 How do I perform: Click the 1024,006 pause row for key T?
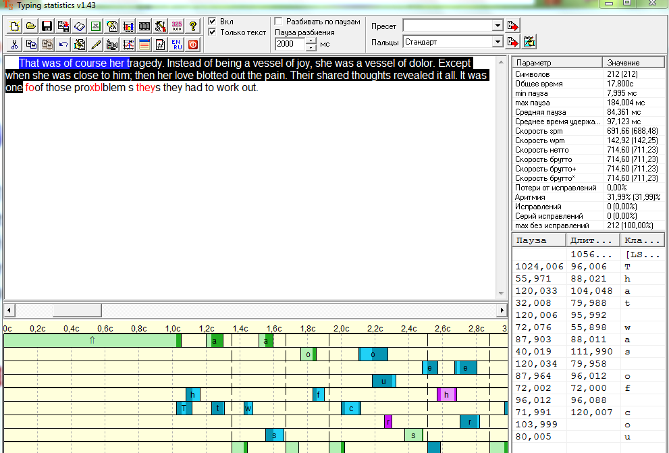pos(589,267)
